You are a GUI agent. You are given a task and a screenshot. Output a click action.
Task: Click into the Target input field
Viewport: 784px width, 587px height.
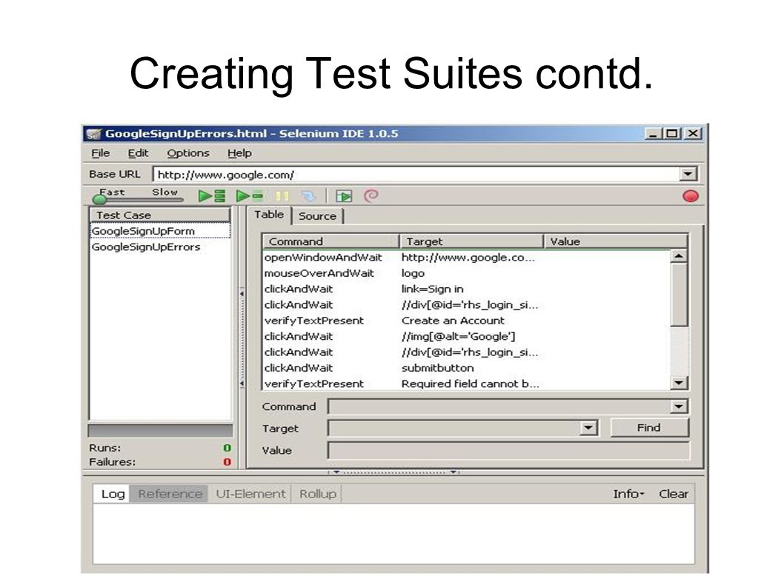coord(454,428)
